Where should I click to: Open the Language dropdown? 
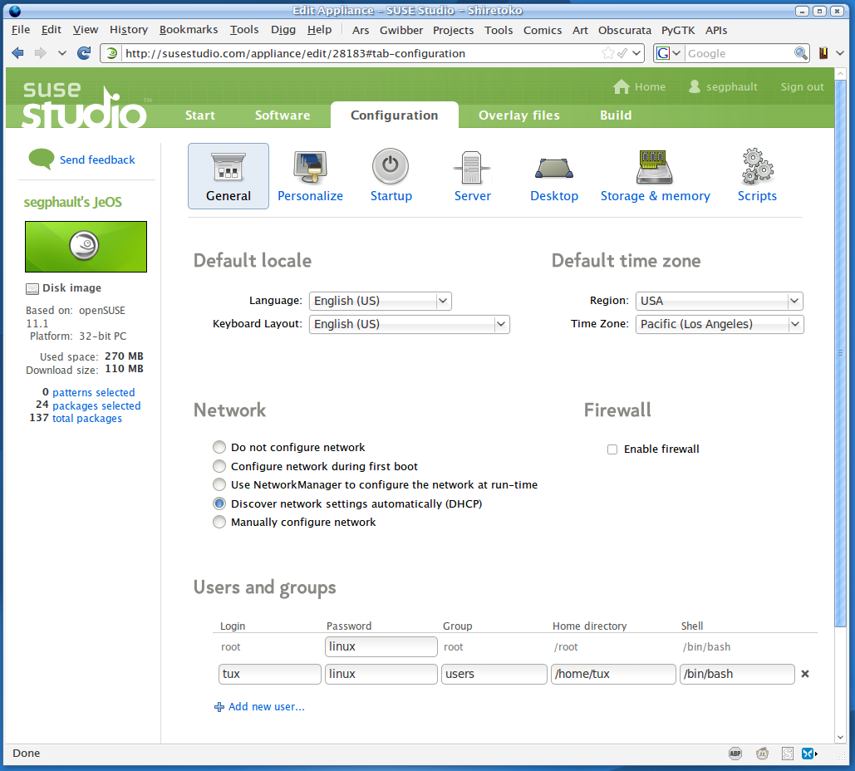coord(380,301)
